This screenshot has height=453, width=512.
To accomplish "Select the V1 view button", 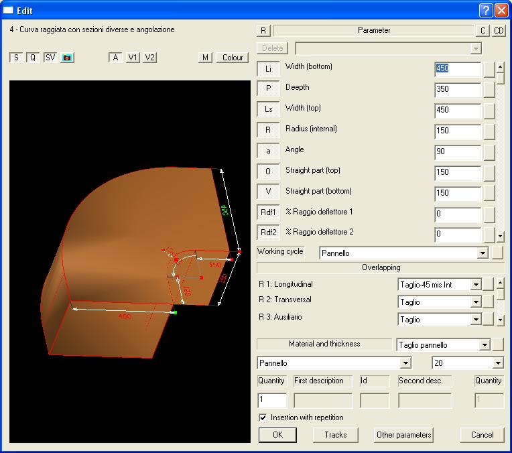I will tap(133, 58).
